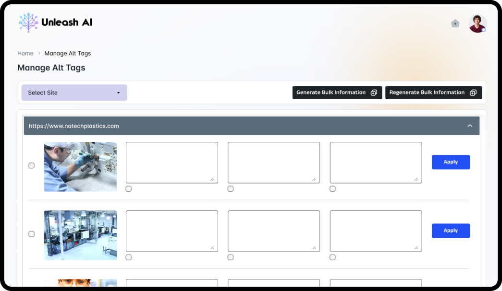
Task: Click second alt text box in technician row
Action: [x=274, y=163]
